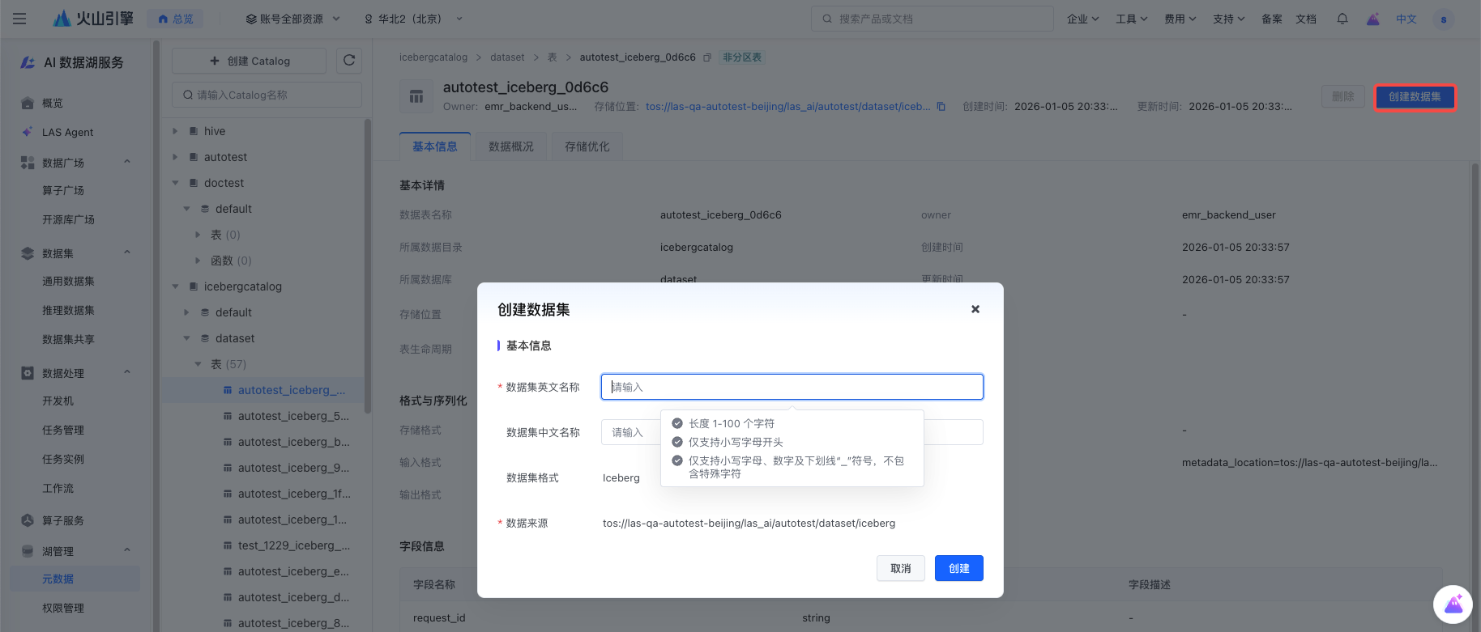Expand the hive catalog tree node

click(175, 131)
